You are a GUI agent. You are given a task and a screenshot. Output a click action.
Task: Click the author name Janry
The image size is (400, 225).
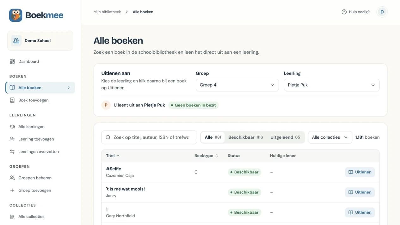pyautogui.click(x=111, y=196)
